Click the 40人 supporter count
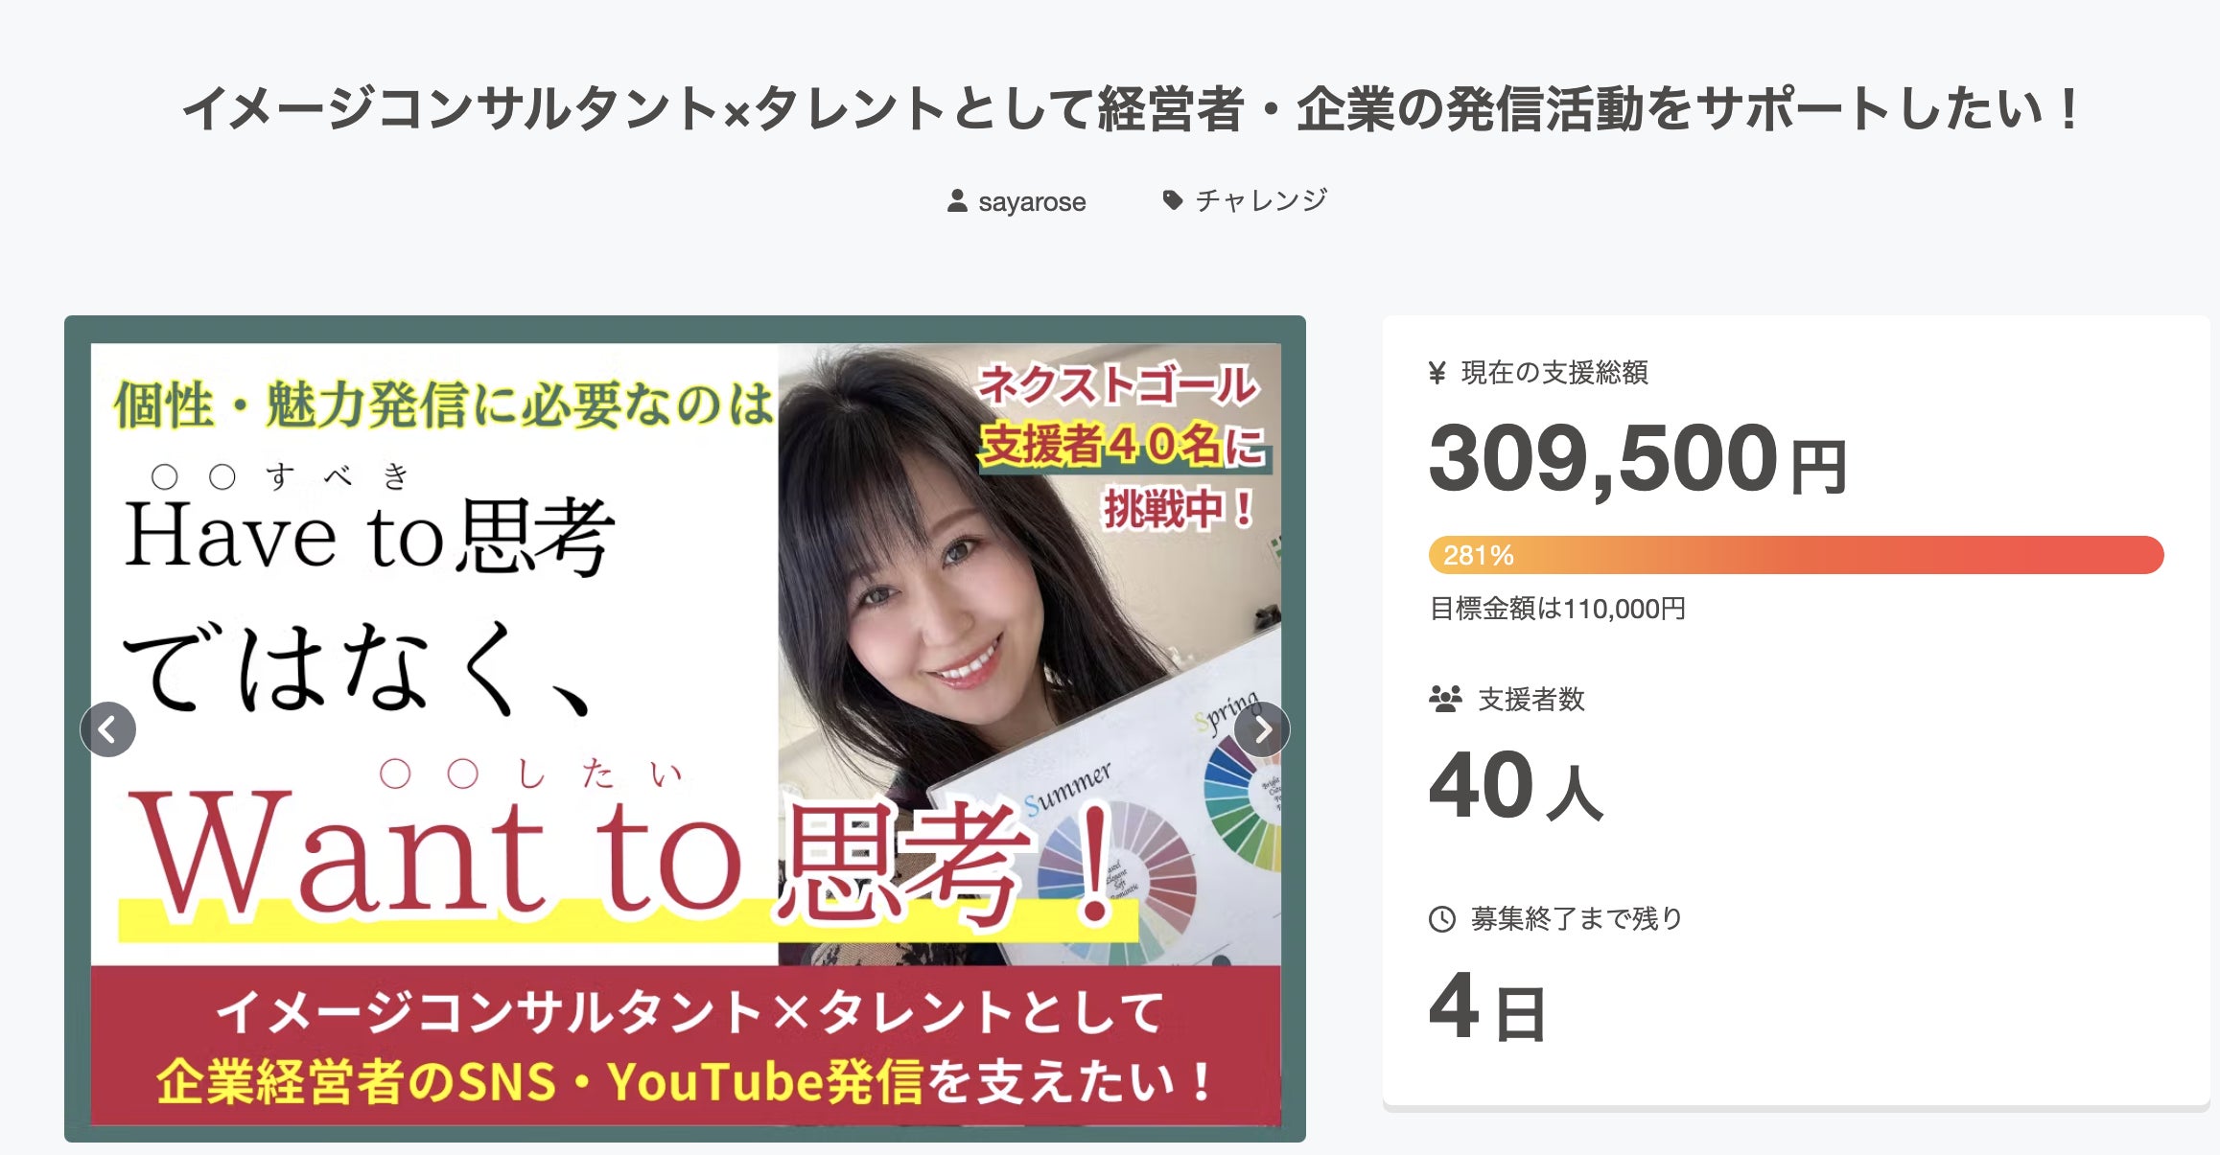 click(x=1516, y=785)
